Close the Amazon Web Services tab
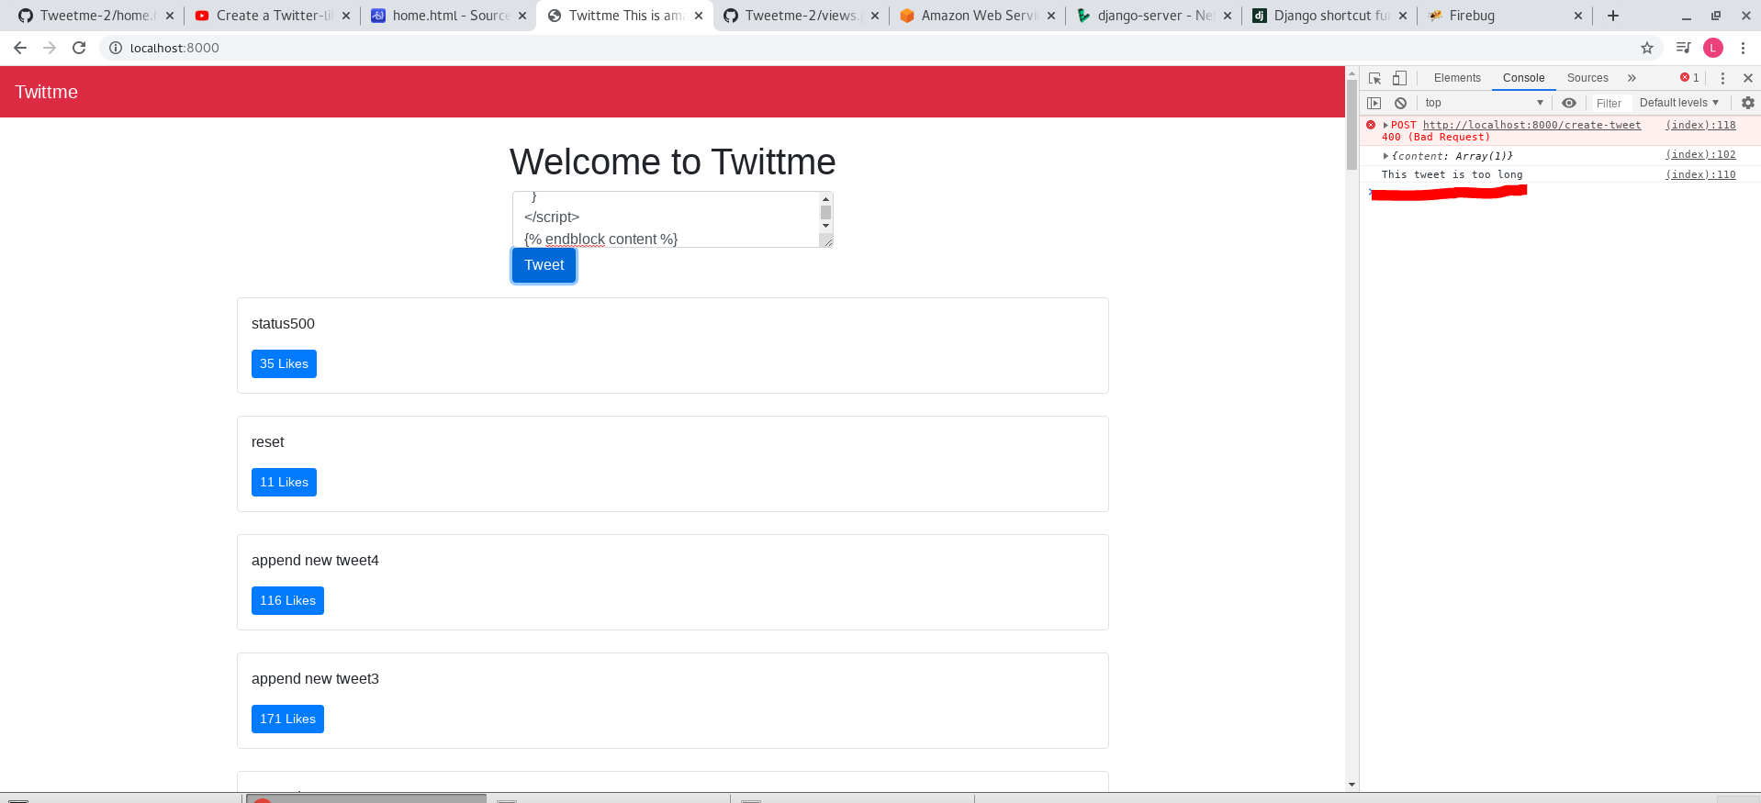The width and height of the screenshot is (1761, 803). tap(1051, 16)
